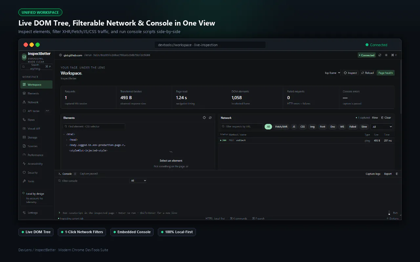Select the Slow filter chip
Screen dimensions: 420x262
pyautogui.click(x=364, y=127)
